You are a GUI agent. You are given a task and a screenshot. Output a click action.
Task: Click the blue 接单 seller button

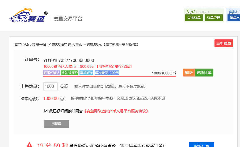click(x=234, y=18)
